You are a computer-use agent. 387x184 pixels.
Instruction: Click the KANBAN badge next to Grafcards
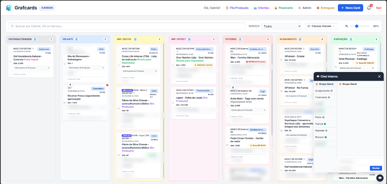47,8
